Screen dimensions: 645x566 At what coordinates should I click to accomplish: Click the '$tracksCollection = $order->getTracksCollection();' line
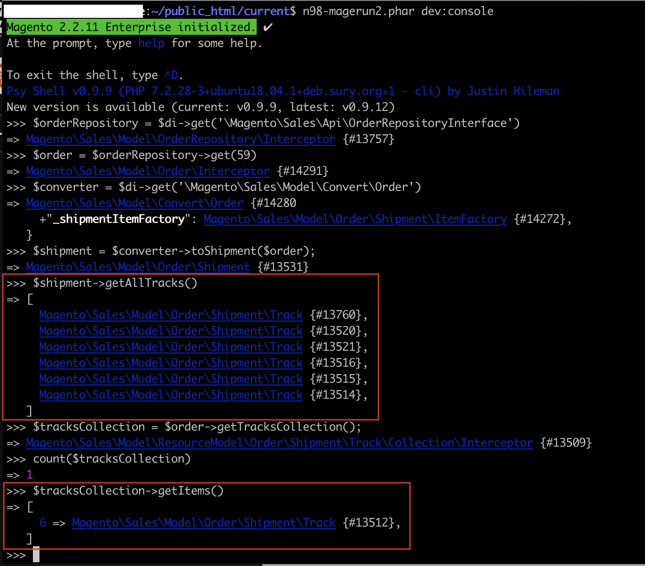(x=197, y=427)
